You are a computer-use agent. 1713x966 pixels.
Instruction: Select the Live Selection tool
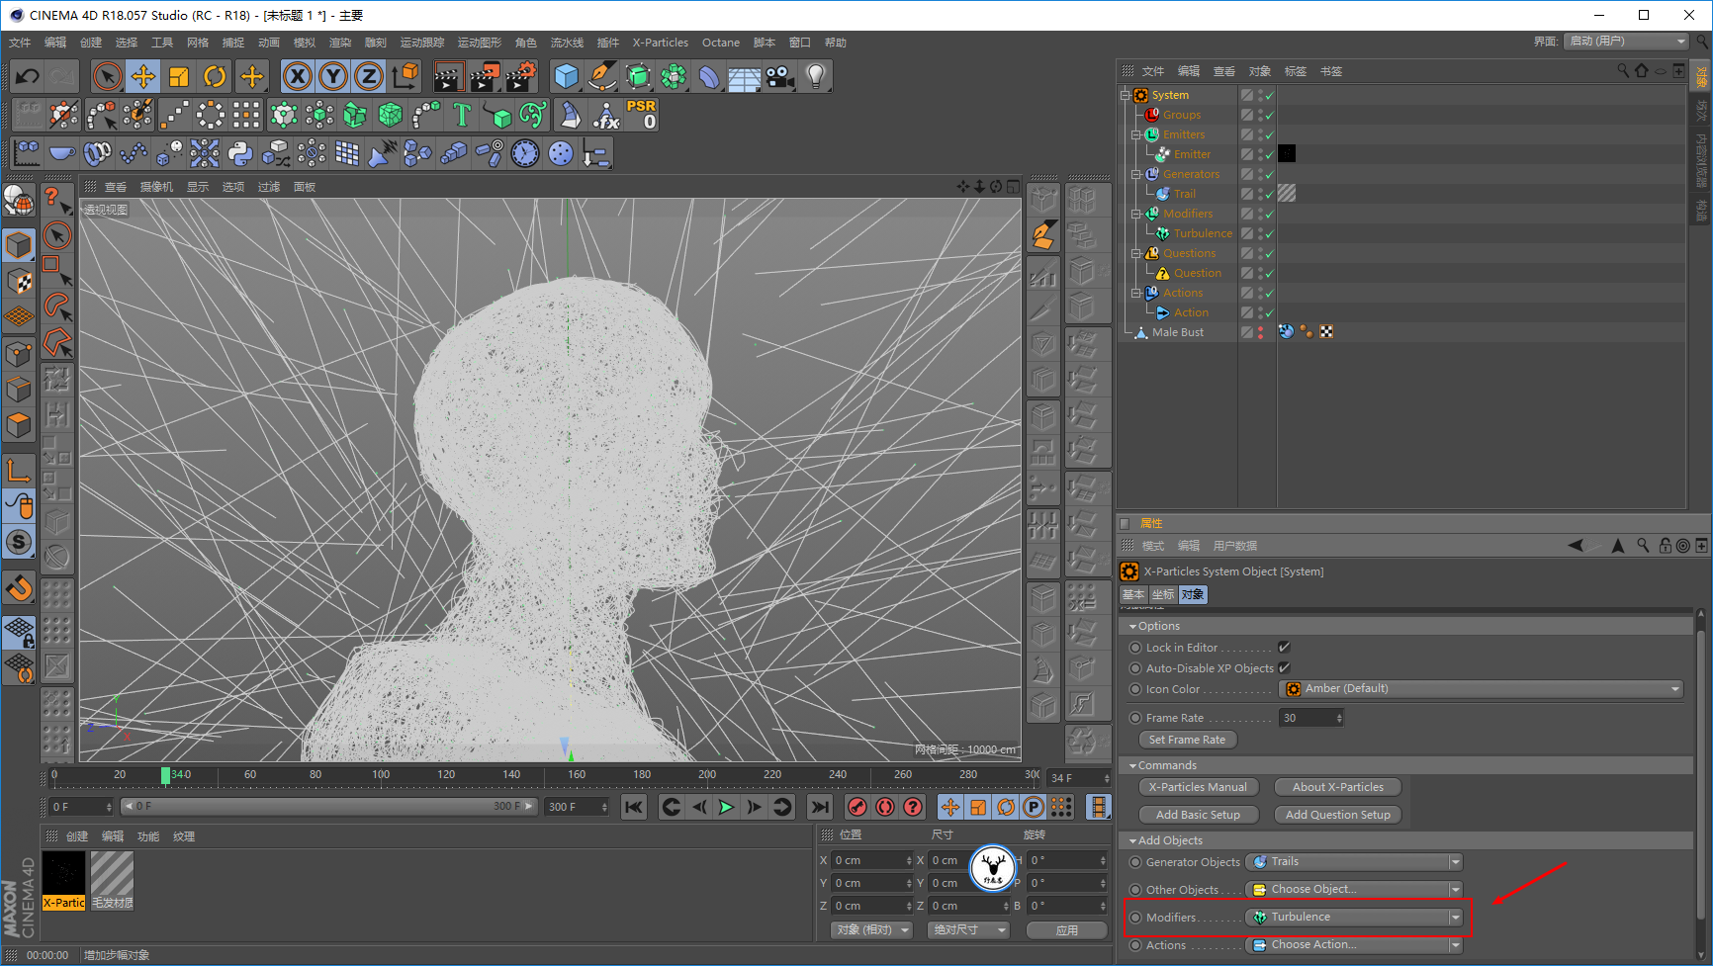click(107, 76)
